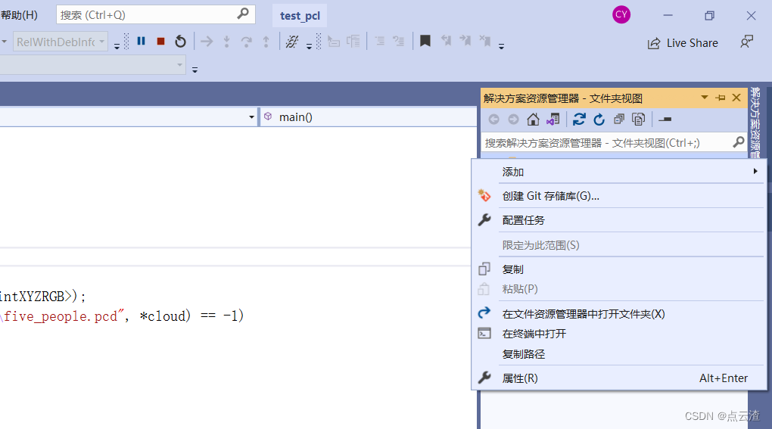Click the Sync with Active Document icon
772x429 pixels.
(580, 120)
